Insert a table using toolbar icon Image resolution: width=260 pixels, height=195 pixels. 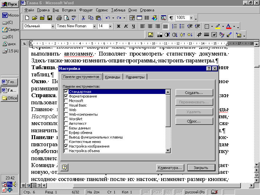[x=139, y=18]
